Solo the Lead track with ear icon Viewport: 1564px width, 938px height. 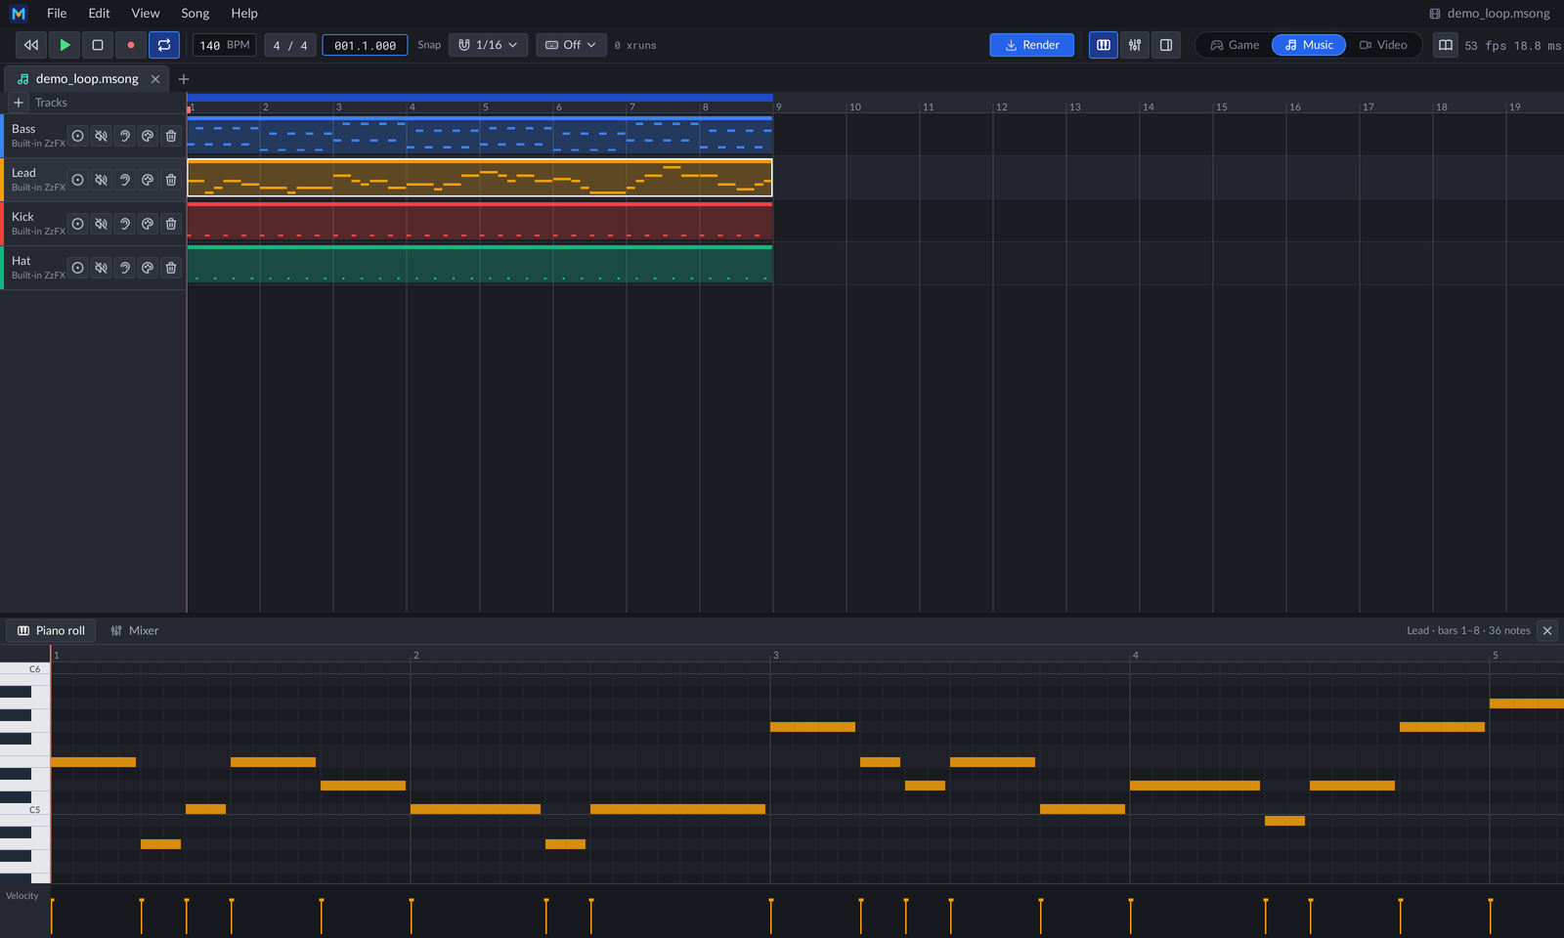click(x=125, y=180)
